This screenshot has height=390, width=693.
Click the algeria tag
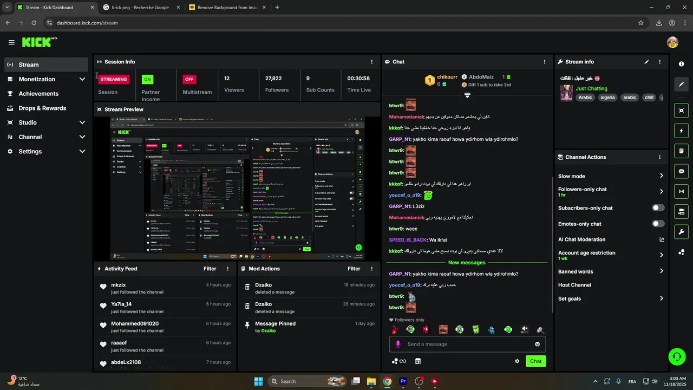coord(607,97)
